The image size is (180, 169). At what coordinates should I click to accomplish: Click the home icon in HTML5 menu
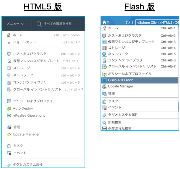pos(9,35)
